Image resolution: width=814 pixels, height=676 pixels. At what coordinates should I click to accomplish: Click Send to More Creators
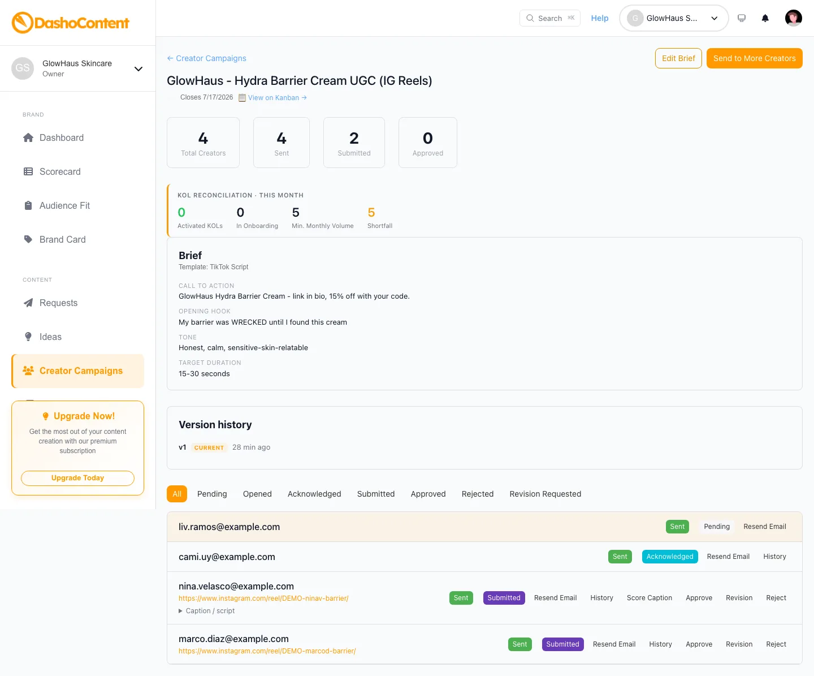[x=755, y=58]
